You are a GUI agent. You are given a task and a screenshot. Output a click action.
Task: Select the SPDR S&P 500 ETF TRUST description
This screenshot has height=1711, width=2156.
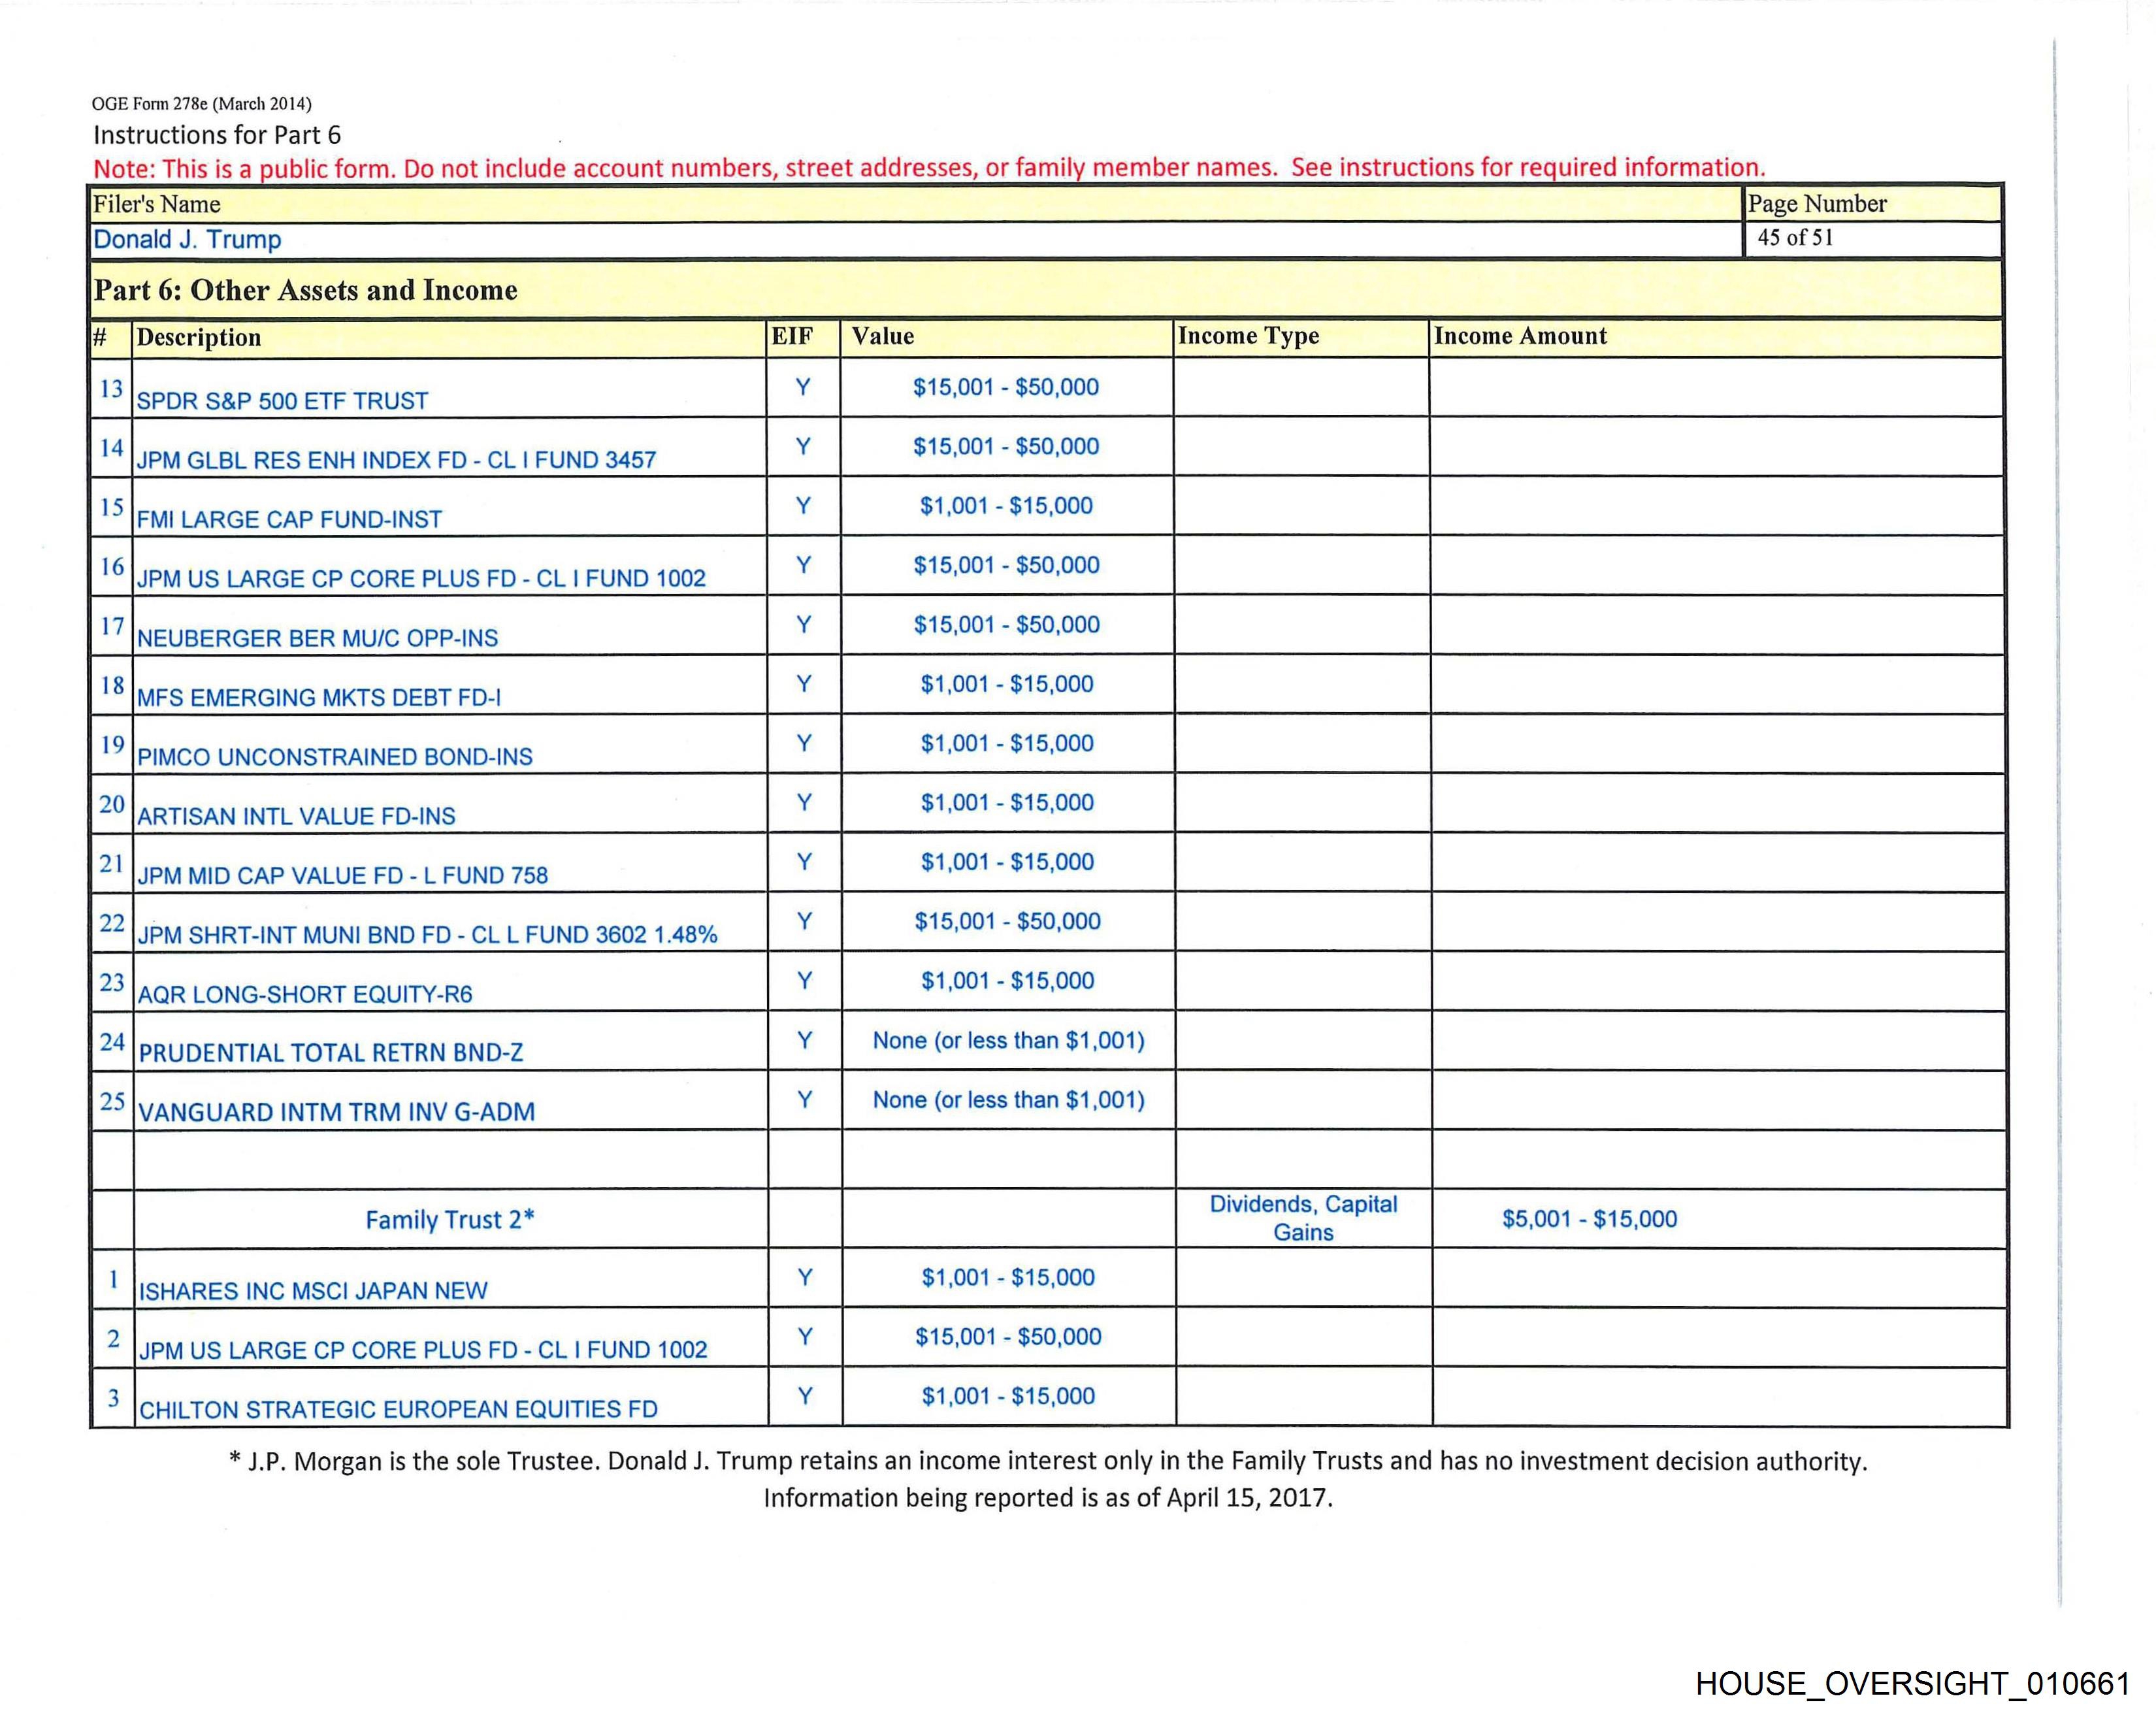point(282,401)
